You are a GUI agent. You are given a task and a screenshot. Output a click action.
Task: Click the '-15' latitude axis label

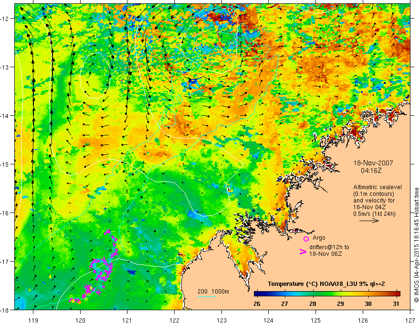click(5, 164)
